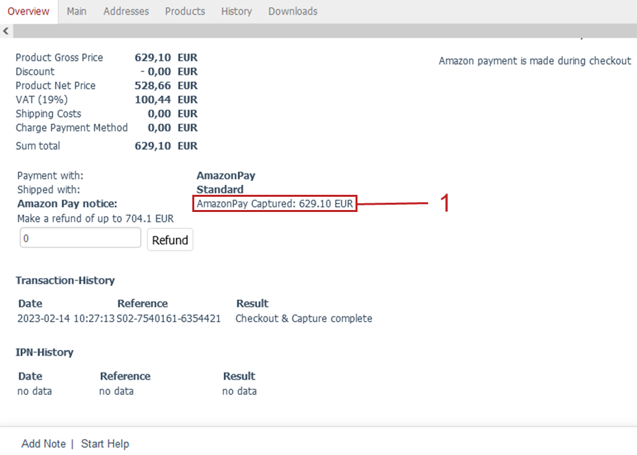Viewport: 637px width, 455px height.
Task: Click the gray horizontal scrollbar track
Action: point(324,31)
